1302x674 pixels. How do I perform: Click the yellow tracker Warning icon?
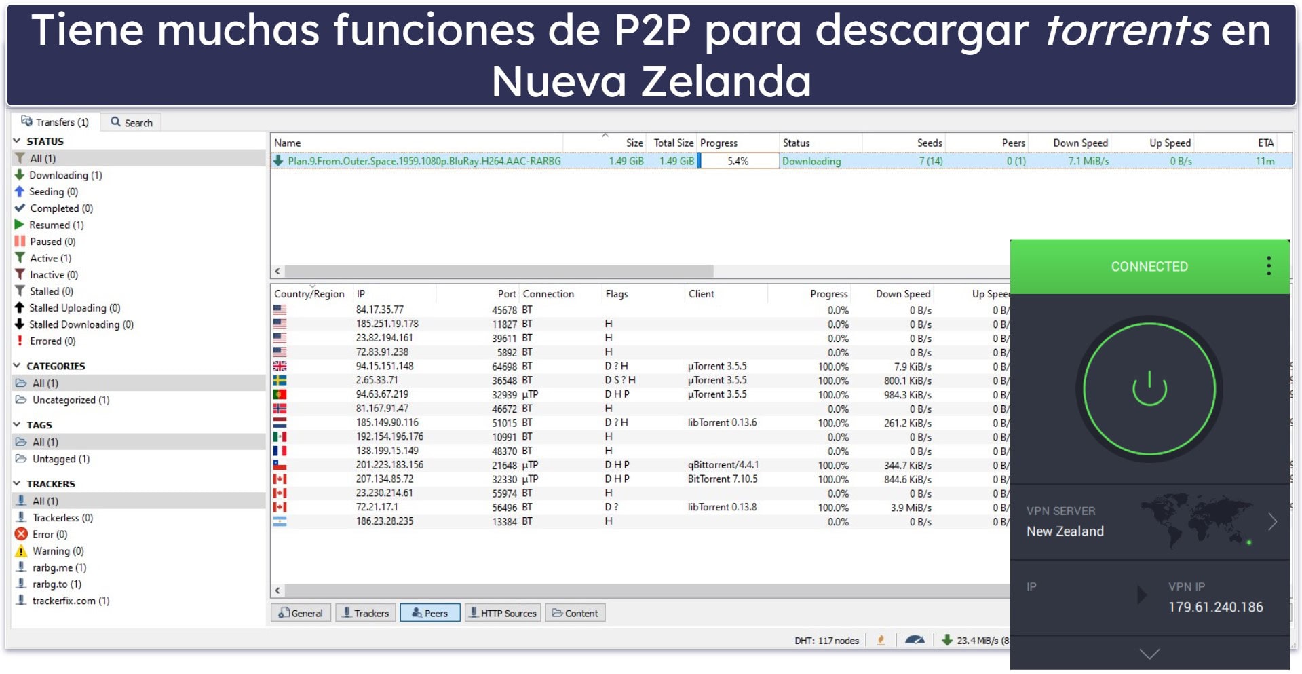(21, 550)
